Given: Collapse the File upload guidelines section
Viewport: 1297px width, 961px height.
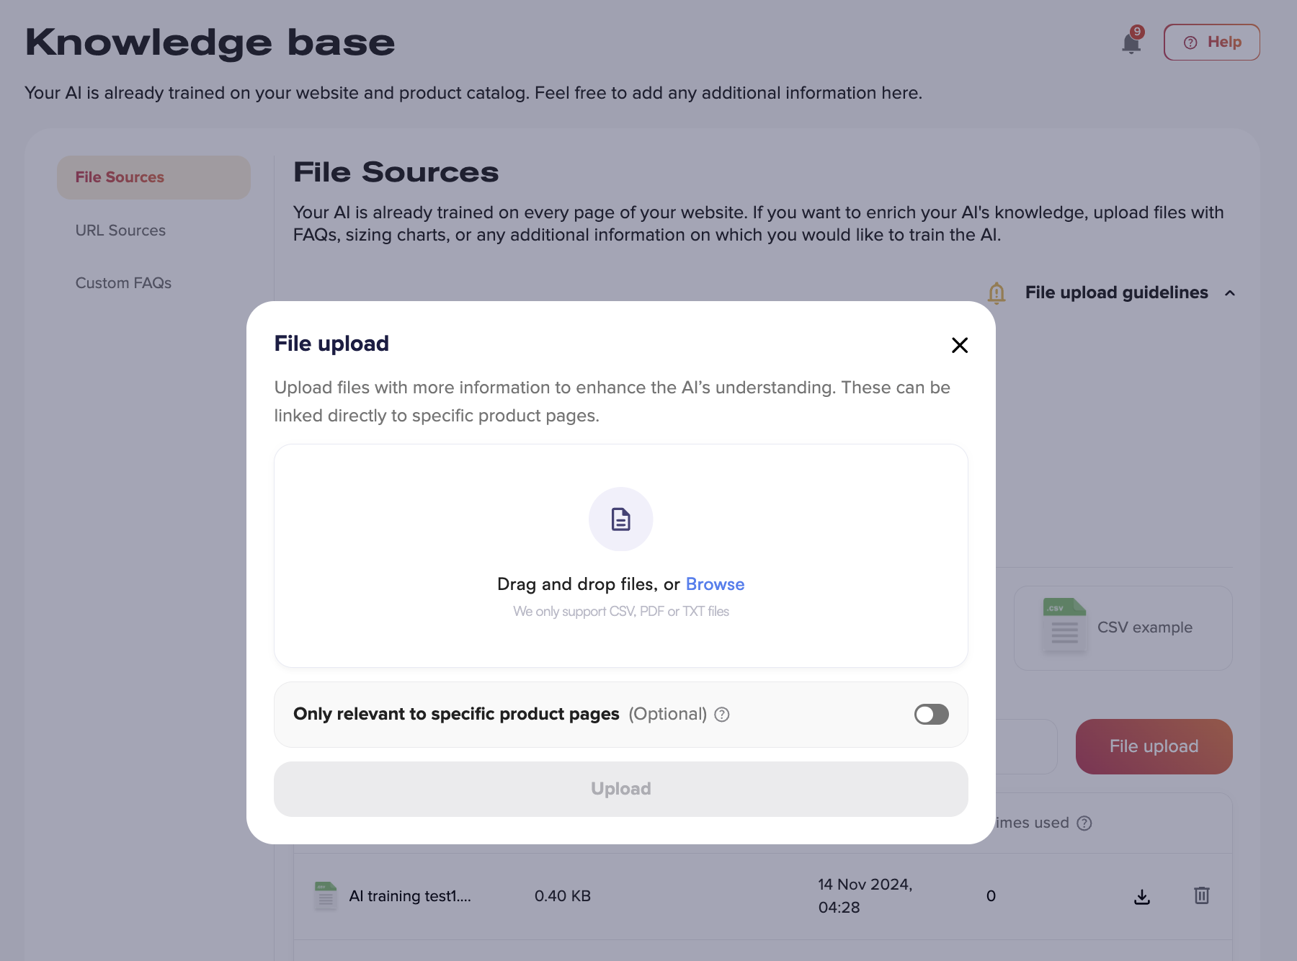Looking at the screenshot, I should 1230,293.
